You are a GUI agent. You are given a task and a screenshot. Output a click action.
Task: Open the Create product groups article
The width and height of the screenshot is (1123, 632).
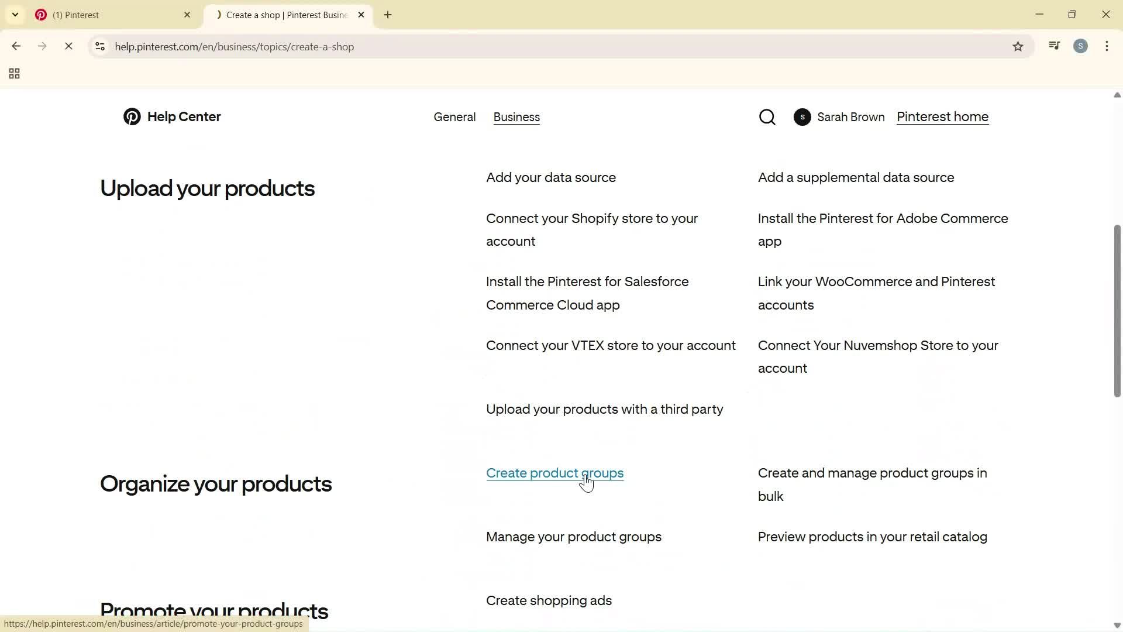click(x=554, y=473)
